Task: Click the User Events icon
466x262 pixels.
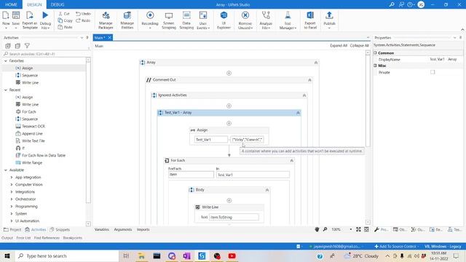Action: pyautogui.click(x=203, y=15)
